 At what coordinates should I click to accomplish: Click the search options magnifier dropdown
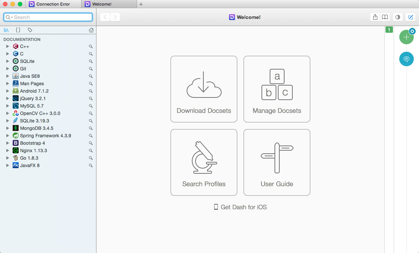click(x=9, y=17)
